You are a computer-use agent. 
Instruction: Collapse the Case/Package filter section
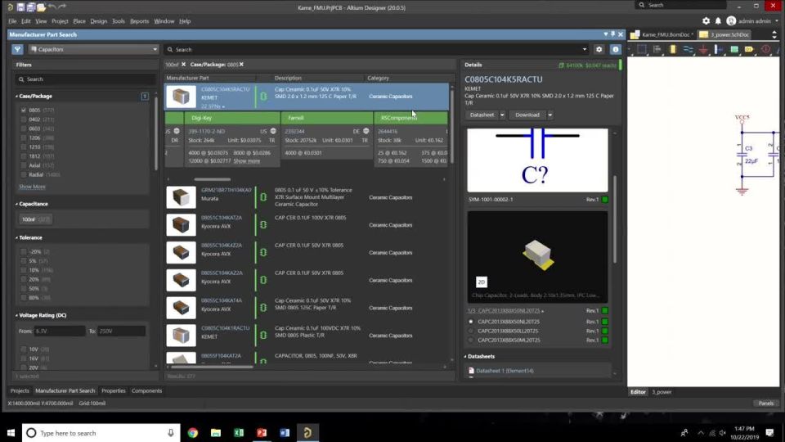[16, 97]
